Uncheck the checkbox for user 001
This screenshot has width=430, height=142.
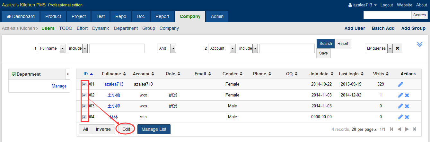click(x=84, y=84)
